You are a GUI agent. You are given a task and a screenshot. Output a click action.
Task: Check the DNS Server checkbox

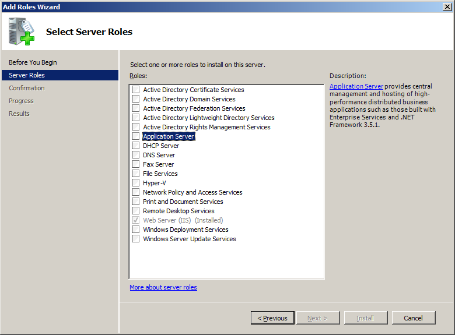pos(135,155)
